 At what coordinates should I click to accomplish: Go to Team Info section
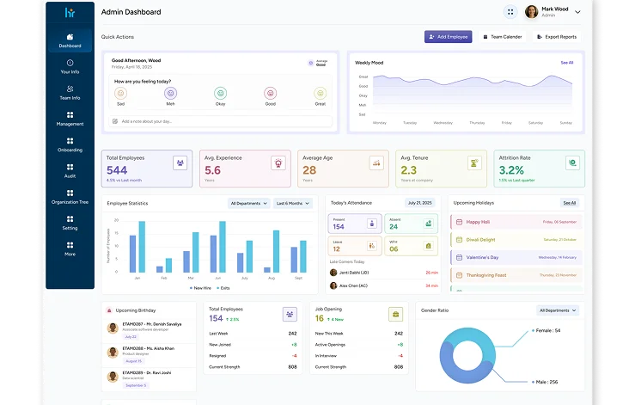pyautogui.click(x=70, y=92)
